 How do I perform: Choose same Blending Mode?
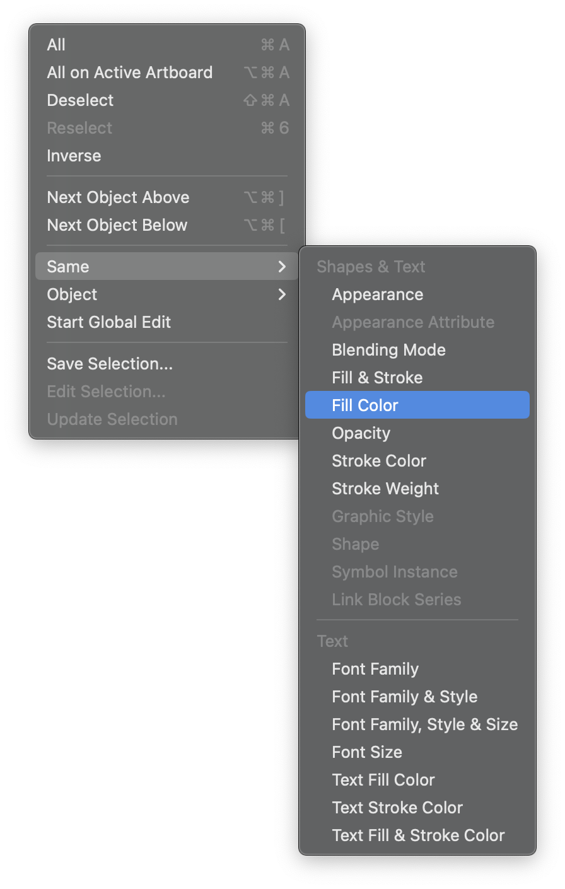tap(388, 350)
